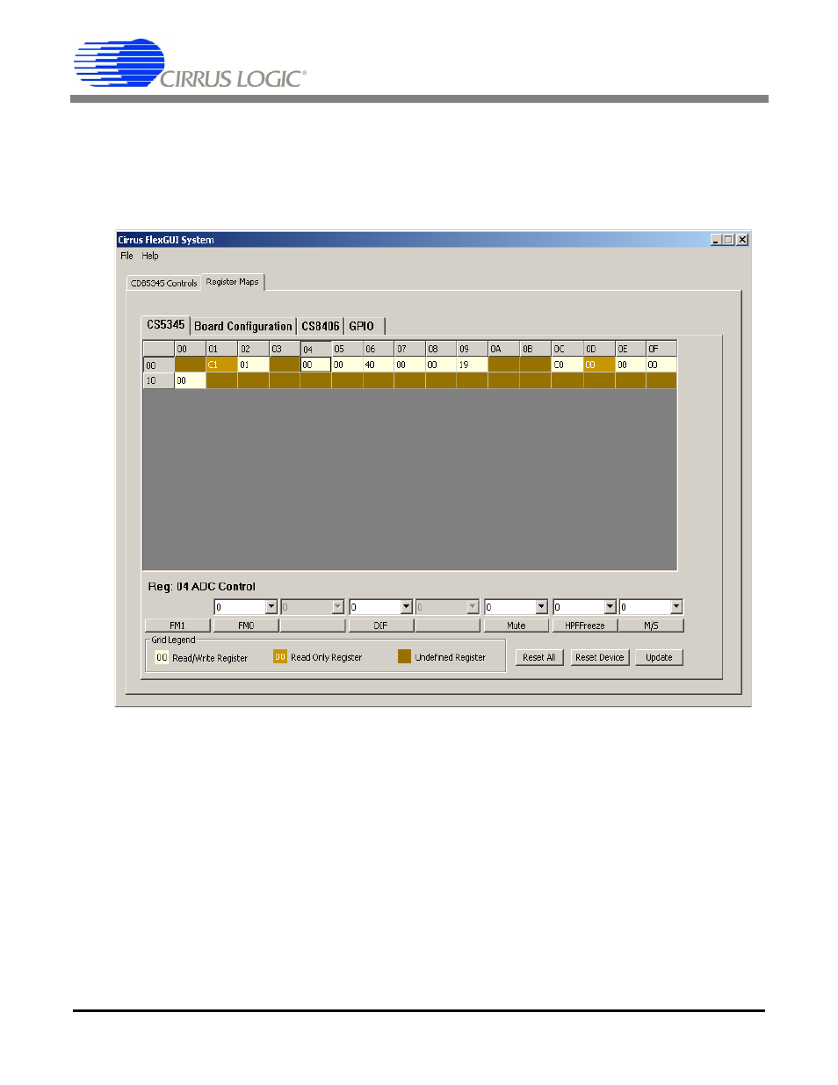This screenshot has width=838, height=1085.
Task: Click column header 05
Action: 347,349
